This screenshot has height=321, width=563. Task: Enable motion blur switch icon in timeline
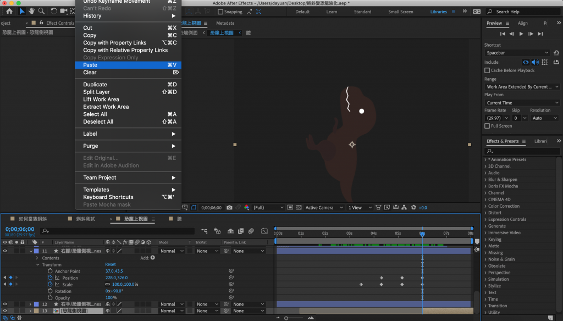pyautogui.click(x=251, y=231)
